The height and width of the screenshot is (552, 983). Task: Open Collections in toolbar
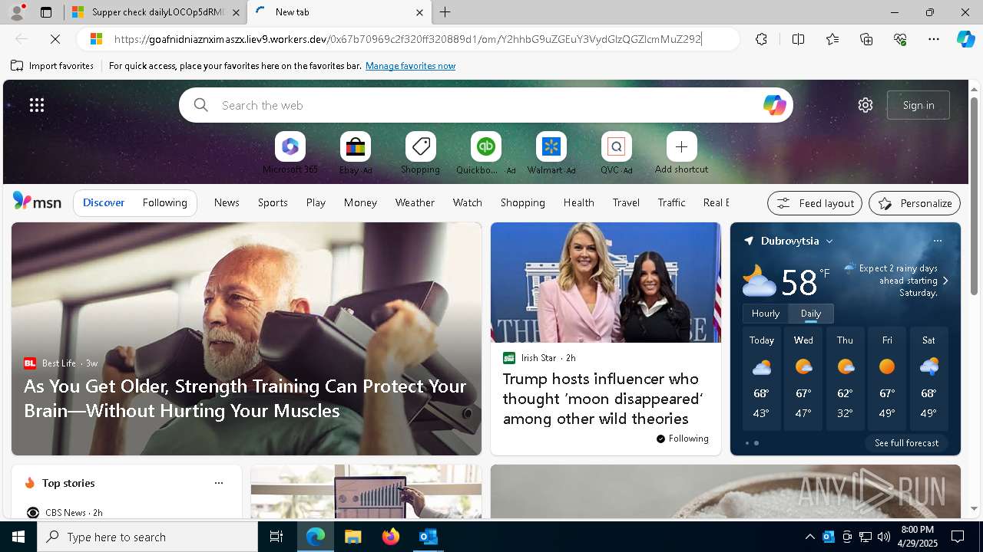[866, 39]
